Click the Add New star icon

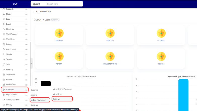59,33
